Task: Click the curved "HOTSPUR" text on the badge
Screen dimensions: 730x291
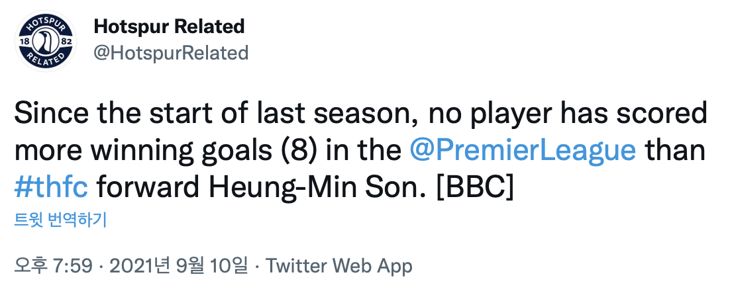Action: (43, 23)
